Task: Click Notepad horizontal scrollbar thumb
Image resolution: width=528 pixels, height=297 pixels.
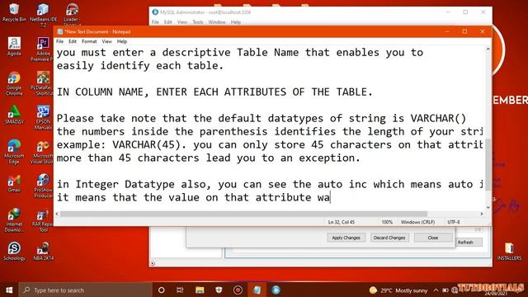Action: coord(243,214)
